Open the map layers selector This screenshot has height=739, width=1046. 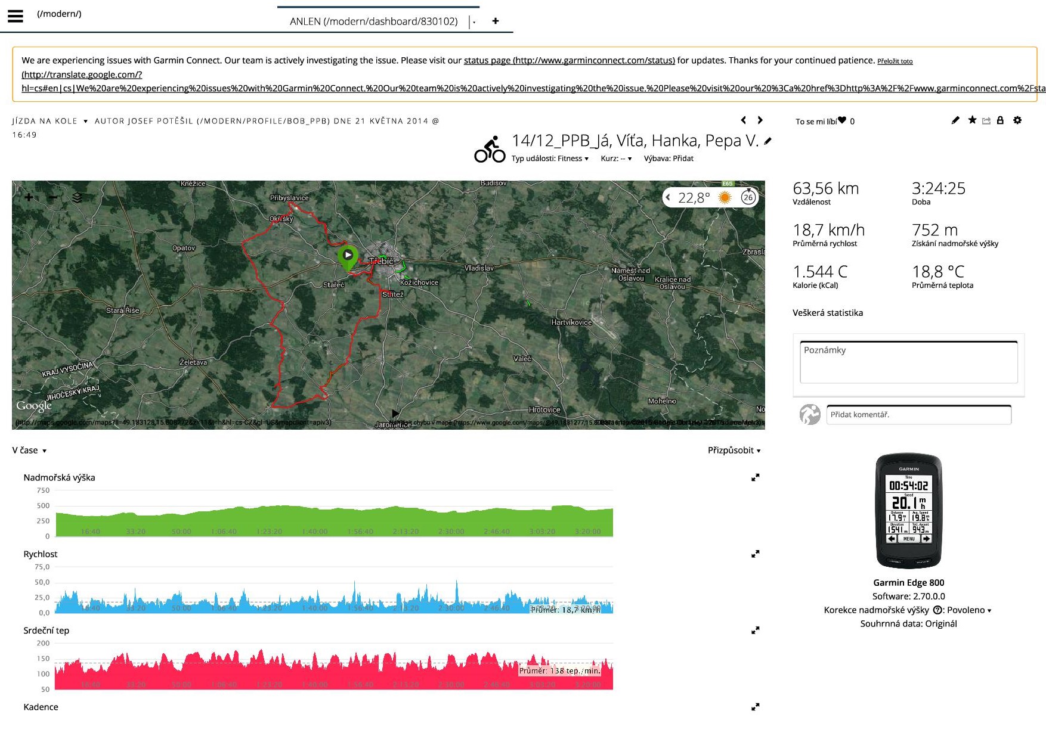tap(77, 197)
